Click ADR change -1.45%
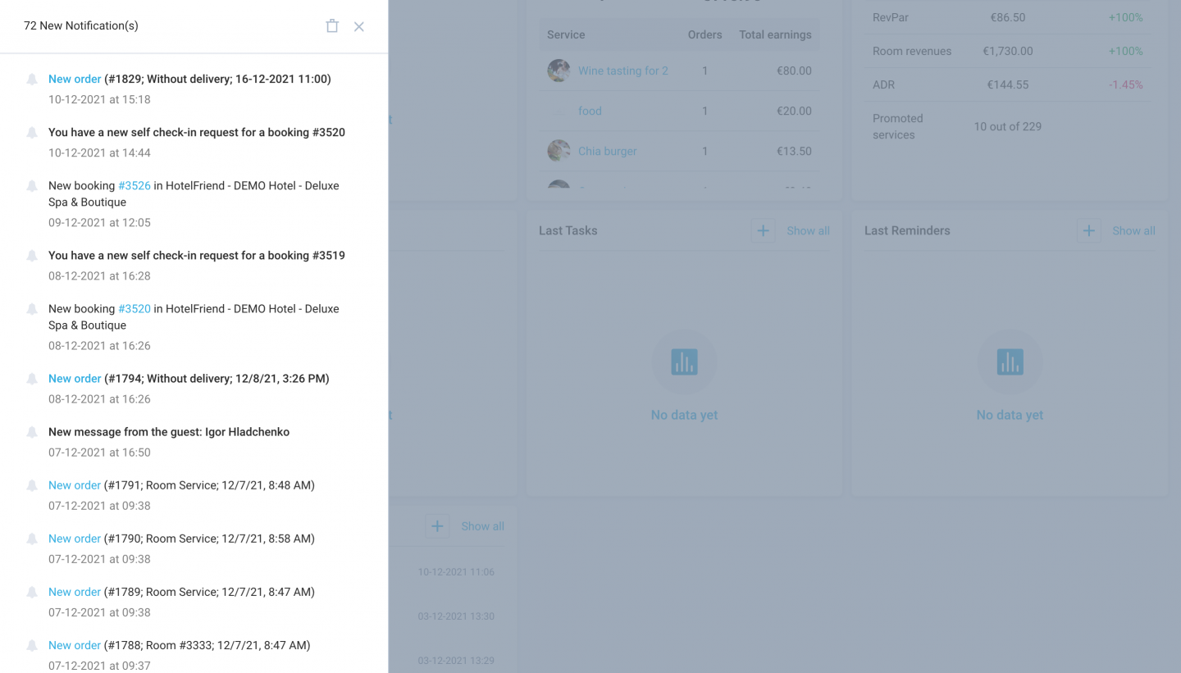This screenshot has height=673, width=1181. [x=1125, y=84]
